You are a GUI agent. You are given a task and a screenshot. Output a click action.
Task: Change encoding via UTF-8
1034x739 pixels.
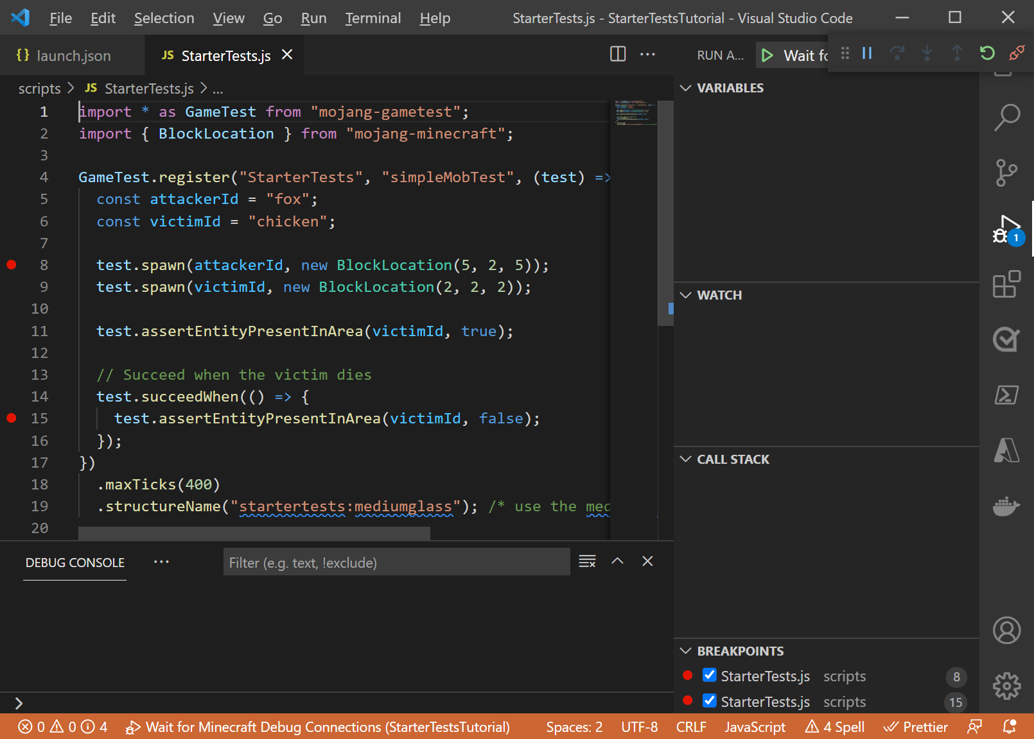(x=639, y=727)
